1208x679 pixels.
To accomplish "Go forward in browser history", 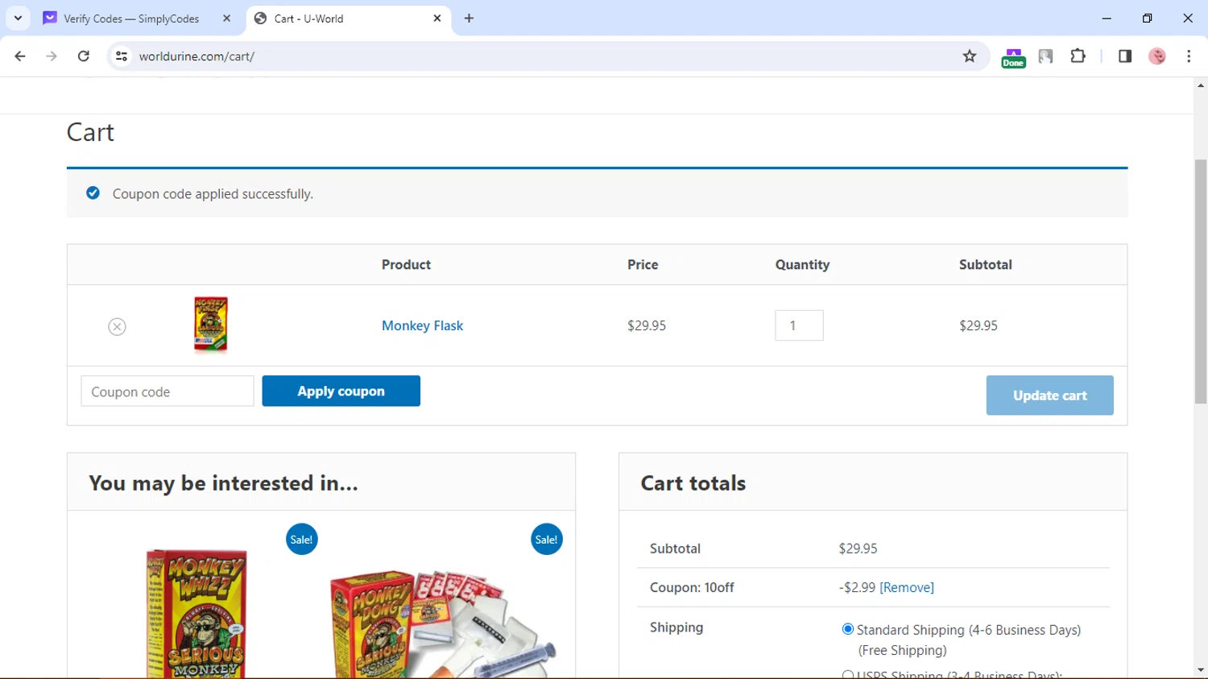I will click(52, 56).
